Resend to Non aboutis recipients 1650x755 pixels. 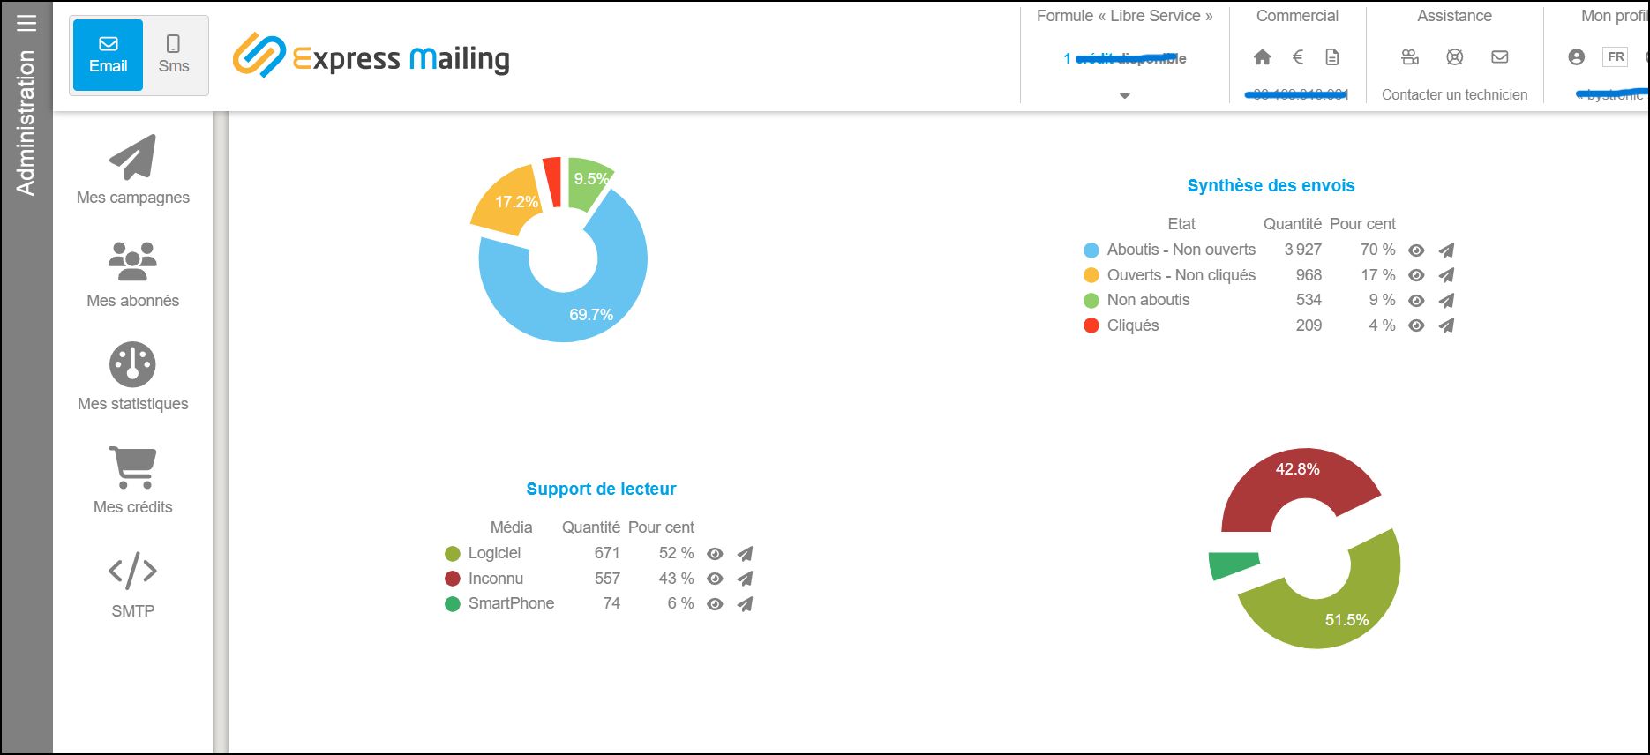1446,301
